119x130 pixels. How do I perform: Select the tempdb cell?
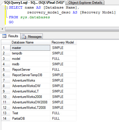[x=30, y=53]
